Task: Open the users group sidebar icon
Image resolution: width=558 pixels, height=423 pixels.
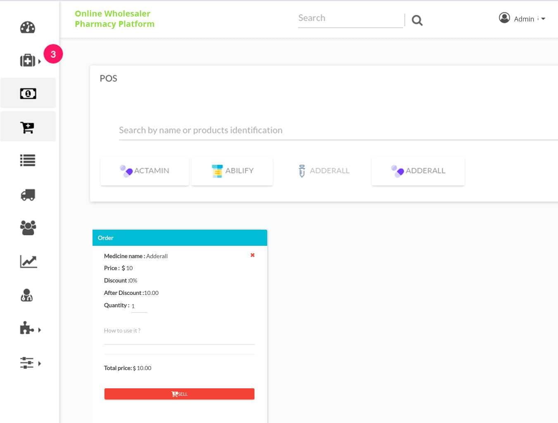Action: [x=28, y=227]
